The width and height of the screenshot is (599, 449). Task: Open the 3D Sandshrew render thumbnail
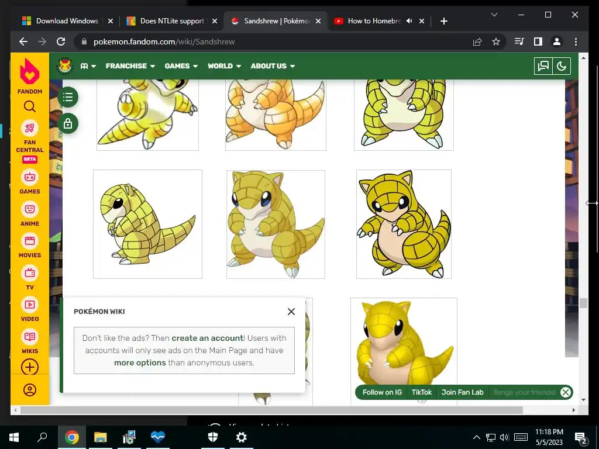click(x=404, y=351)
